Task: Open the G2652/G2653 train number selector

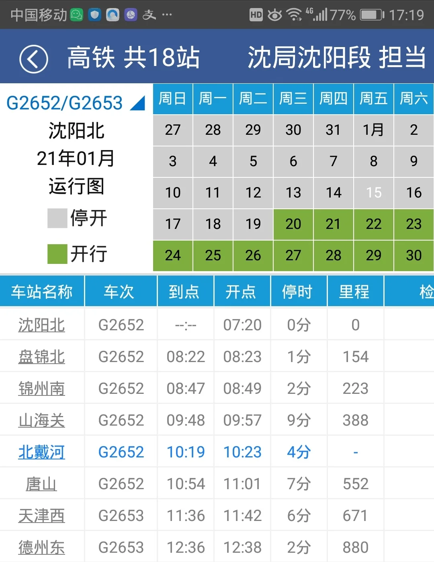Action: pyautogui.click(x=66, y=103)
